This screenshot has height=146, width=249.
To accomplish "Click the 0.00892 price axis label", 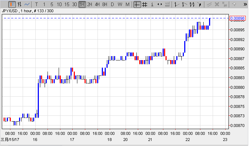I will [237, 40].
